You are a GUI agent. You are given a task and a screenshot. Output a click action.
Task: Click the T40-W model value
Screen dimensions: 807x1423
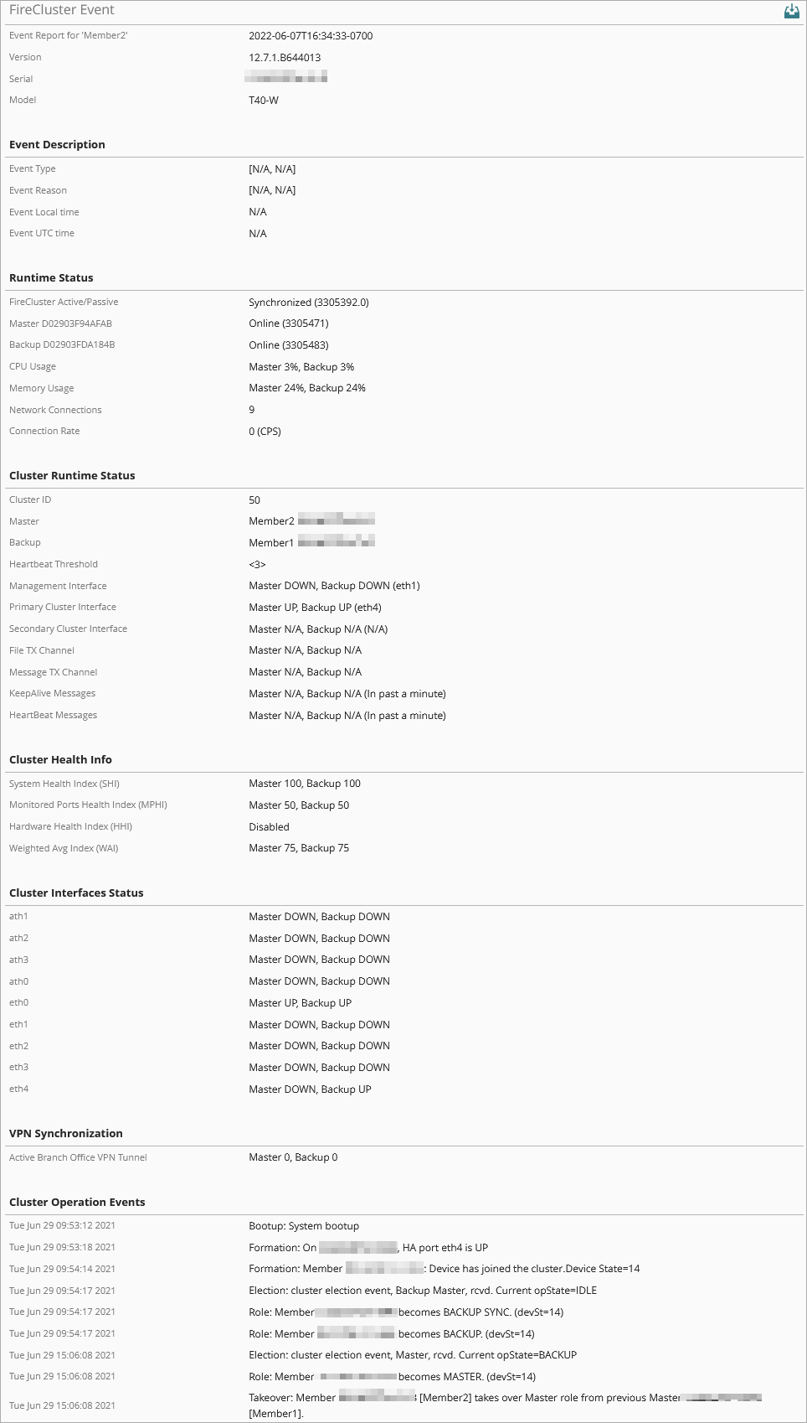click(x=264, y=101)
